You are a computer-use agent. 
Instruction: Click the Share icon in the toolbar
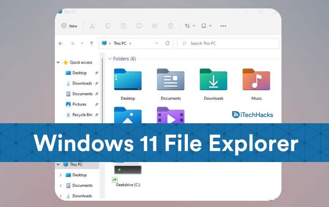155,26
